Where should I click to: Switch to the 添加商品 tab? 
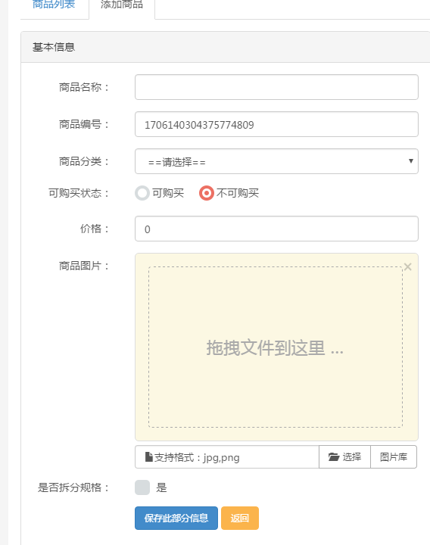pos(122,5)
